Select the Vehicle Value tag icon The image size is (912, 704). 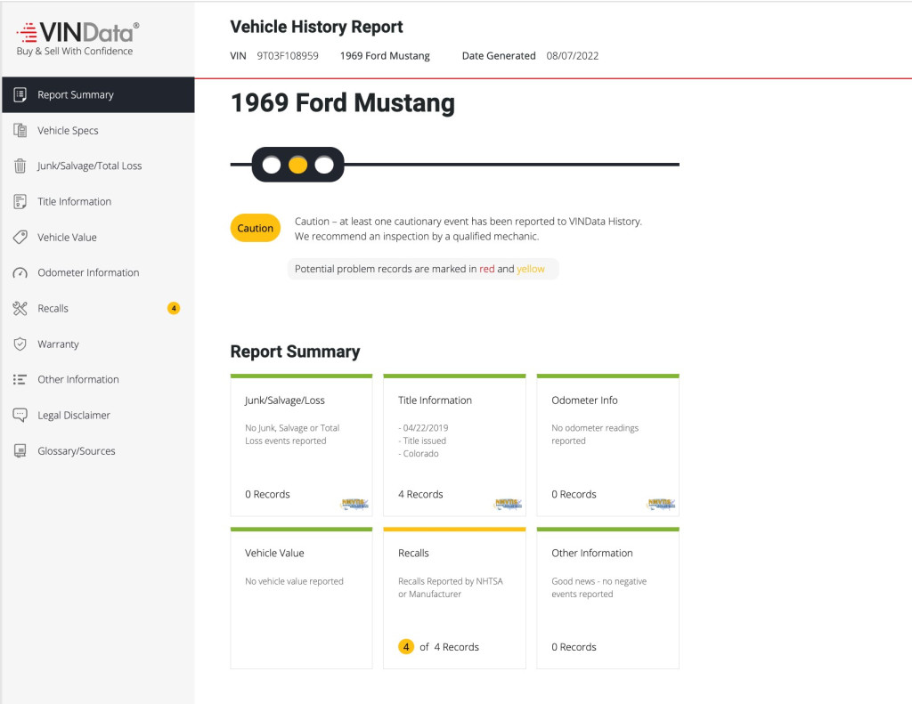[x=20, y=237]
